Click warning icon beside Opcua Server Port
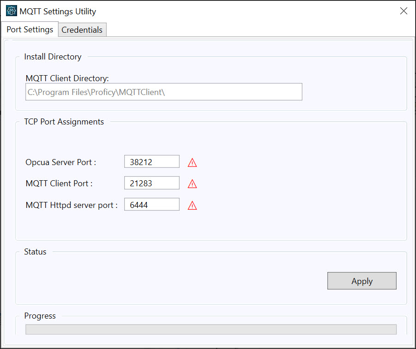416x349 pixels. pos(192,162)
